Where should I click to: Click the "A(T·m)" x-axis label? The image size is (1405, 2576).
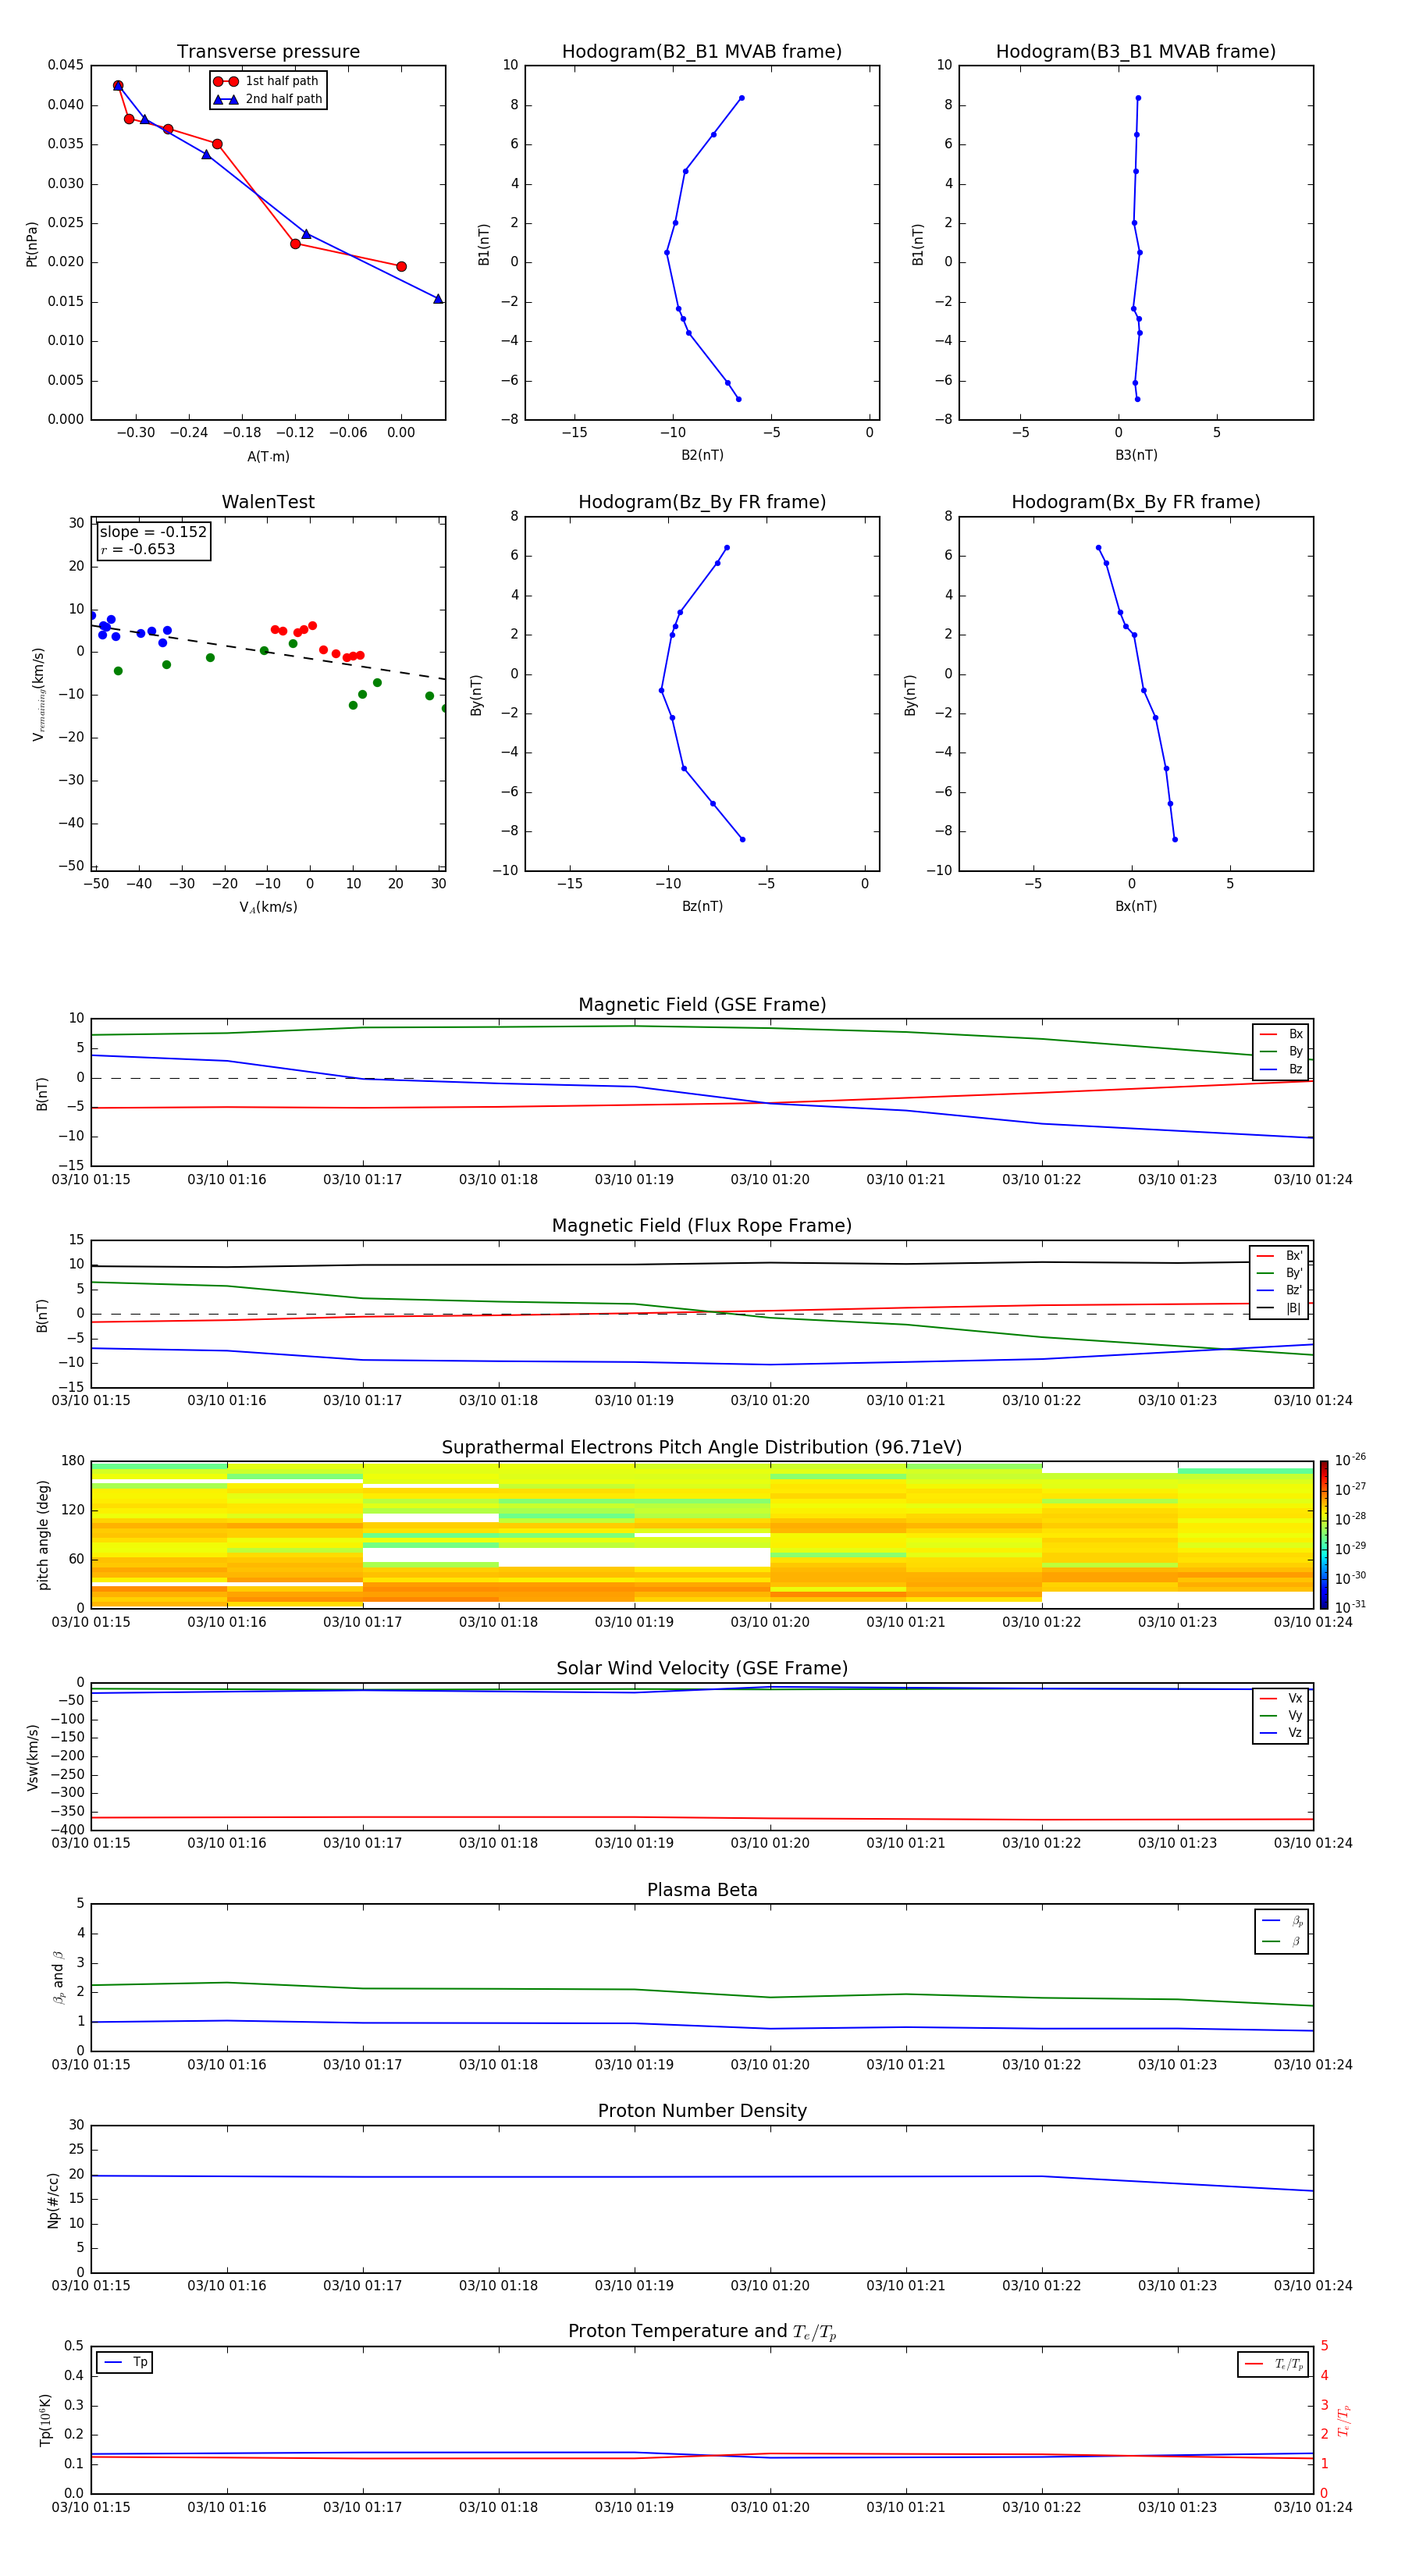click(x=268, y=456)
